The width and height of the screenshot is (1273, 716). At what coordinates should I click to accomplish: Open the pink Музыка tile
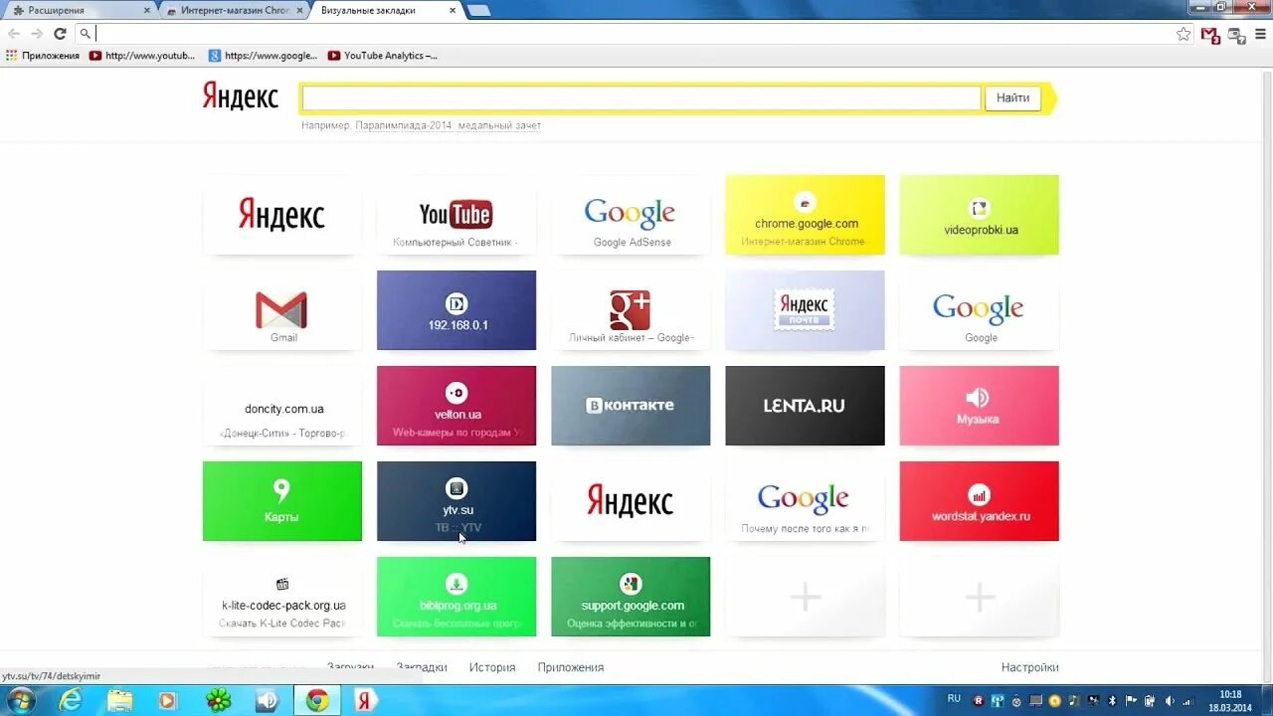coord(980,406)
